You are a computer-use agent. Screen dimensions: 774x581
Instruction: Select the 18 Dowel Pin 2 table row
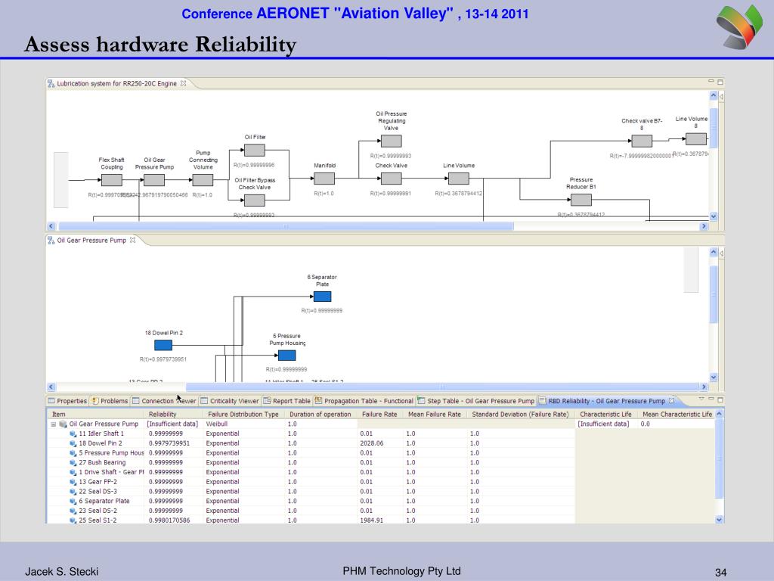tap(311, 443)
